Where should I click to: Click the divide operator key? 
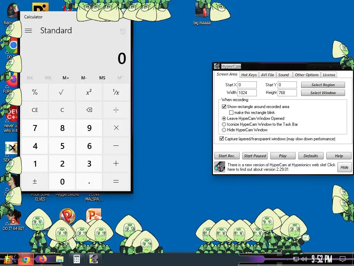coord(116,110)
